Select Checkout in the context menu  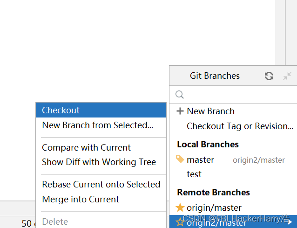tap(101, 110)
